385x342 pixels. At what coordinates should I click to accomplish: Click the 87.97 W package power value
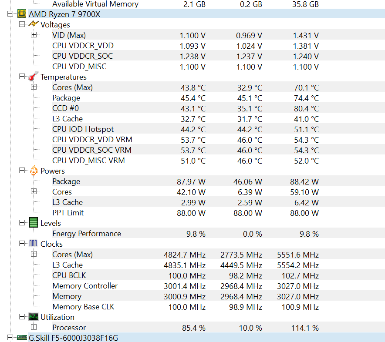[x=191, y=182]
